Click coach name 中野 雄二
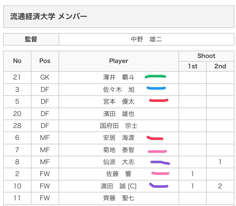236x206 pixels. coord(146,40)
